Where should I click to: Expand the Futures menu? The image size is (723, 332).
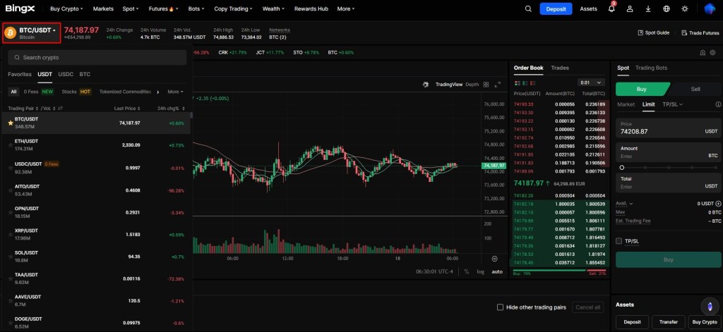(x=164, y=8)
